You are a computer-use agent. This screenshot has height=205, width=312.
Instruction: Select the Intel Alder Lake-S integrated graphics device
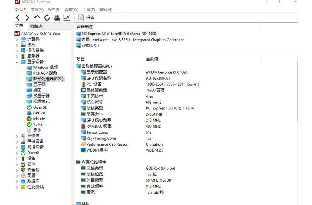[132, 40]
